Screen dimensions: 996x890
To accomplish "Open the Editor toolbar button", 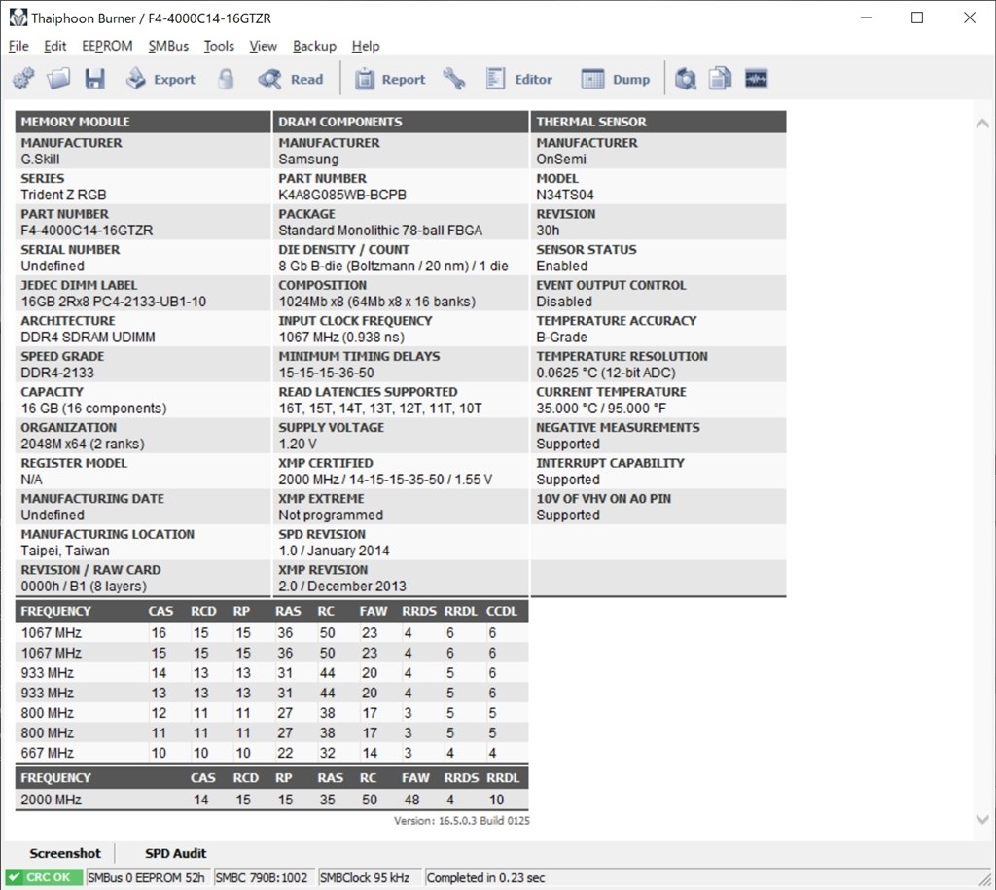I will tap(518, 79).
